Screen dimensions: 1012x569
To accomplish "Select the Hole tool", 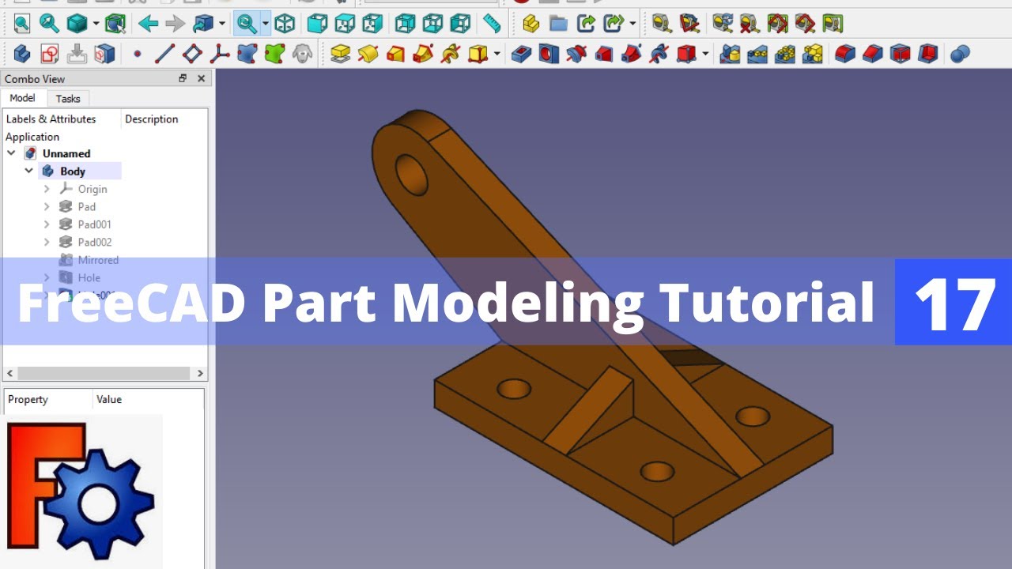I will pyautogui.click(x=549, y=54).
